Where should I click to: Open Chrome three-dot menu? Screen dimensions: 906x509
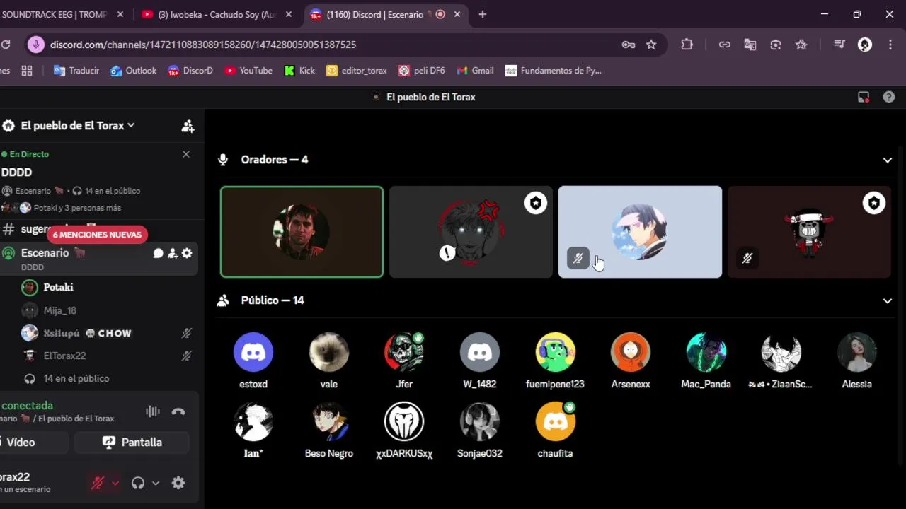point(890,45)
